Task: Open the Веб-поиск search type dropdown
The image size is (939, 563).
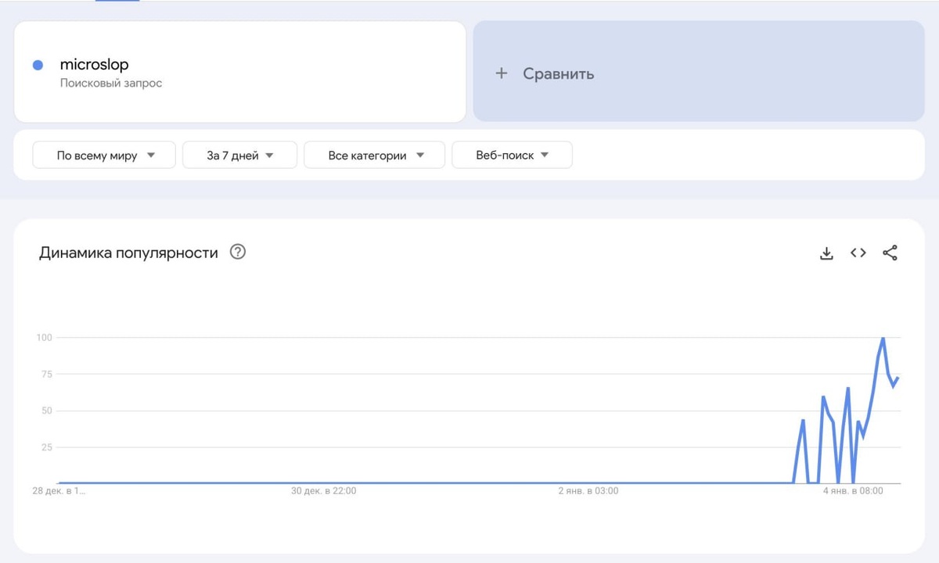Action: click(x=512, y=155)
